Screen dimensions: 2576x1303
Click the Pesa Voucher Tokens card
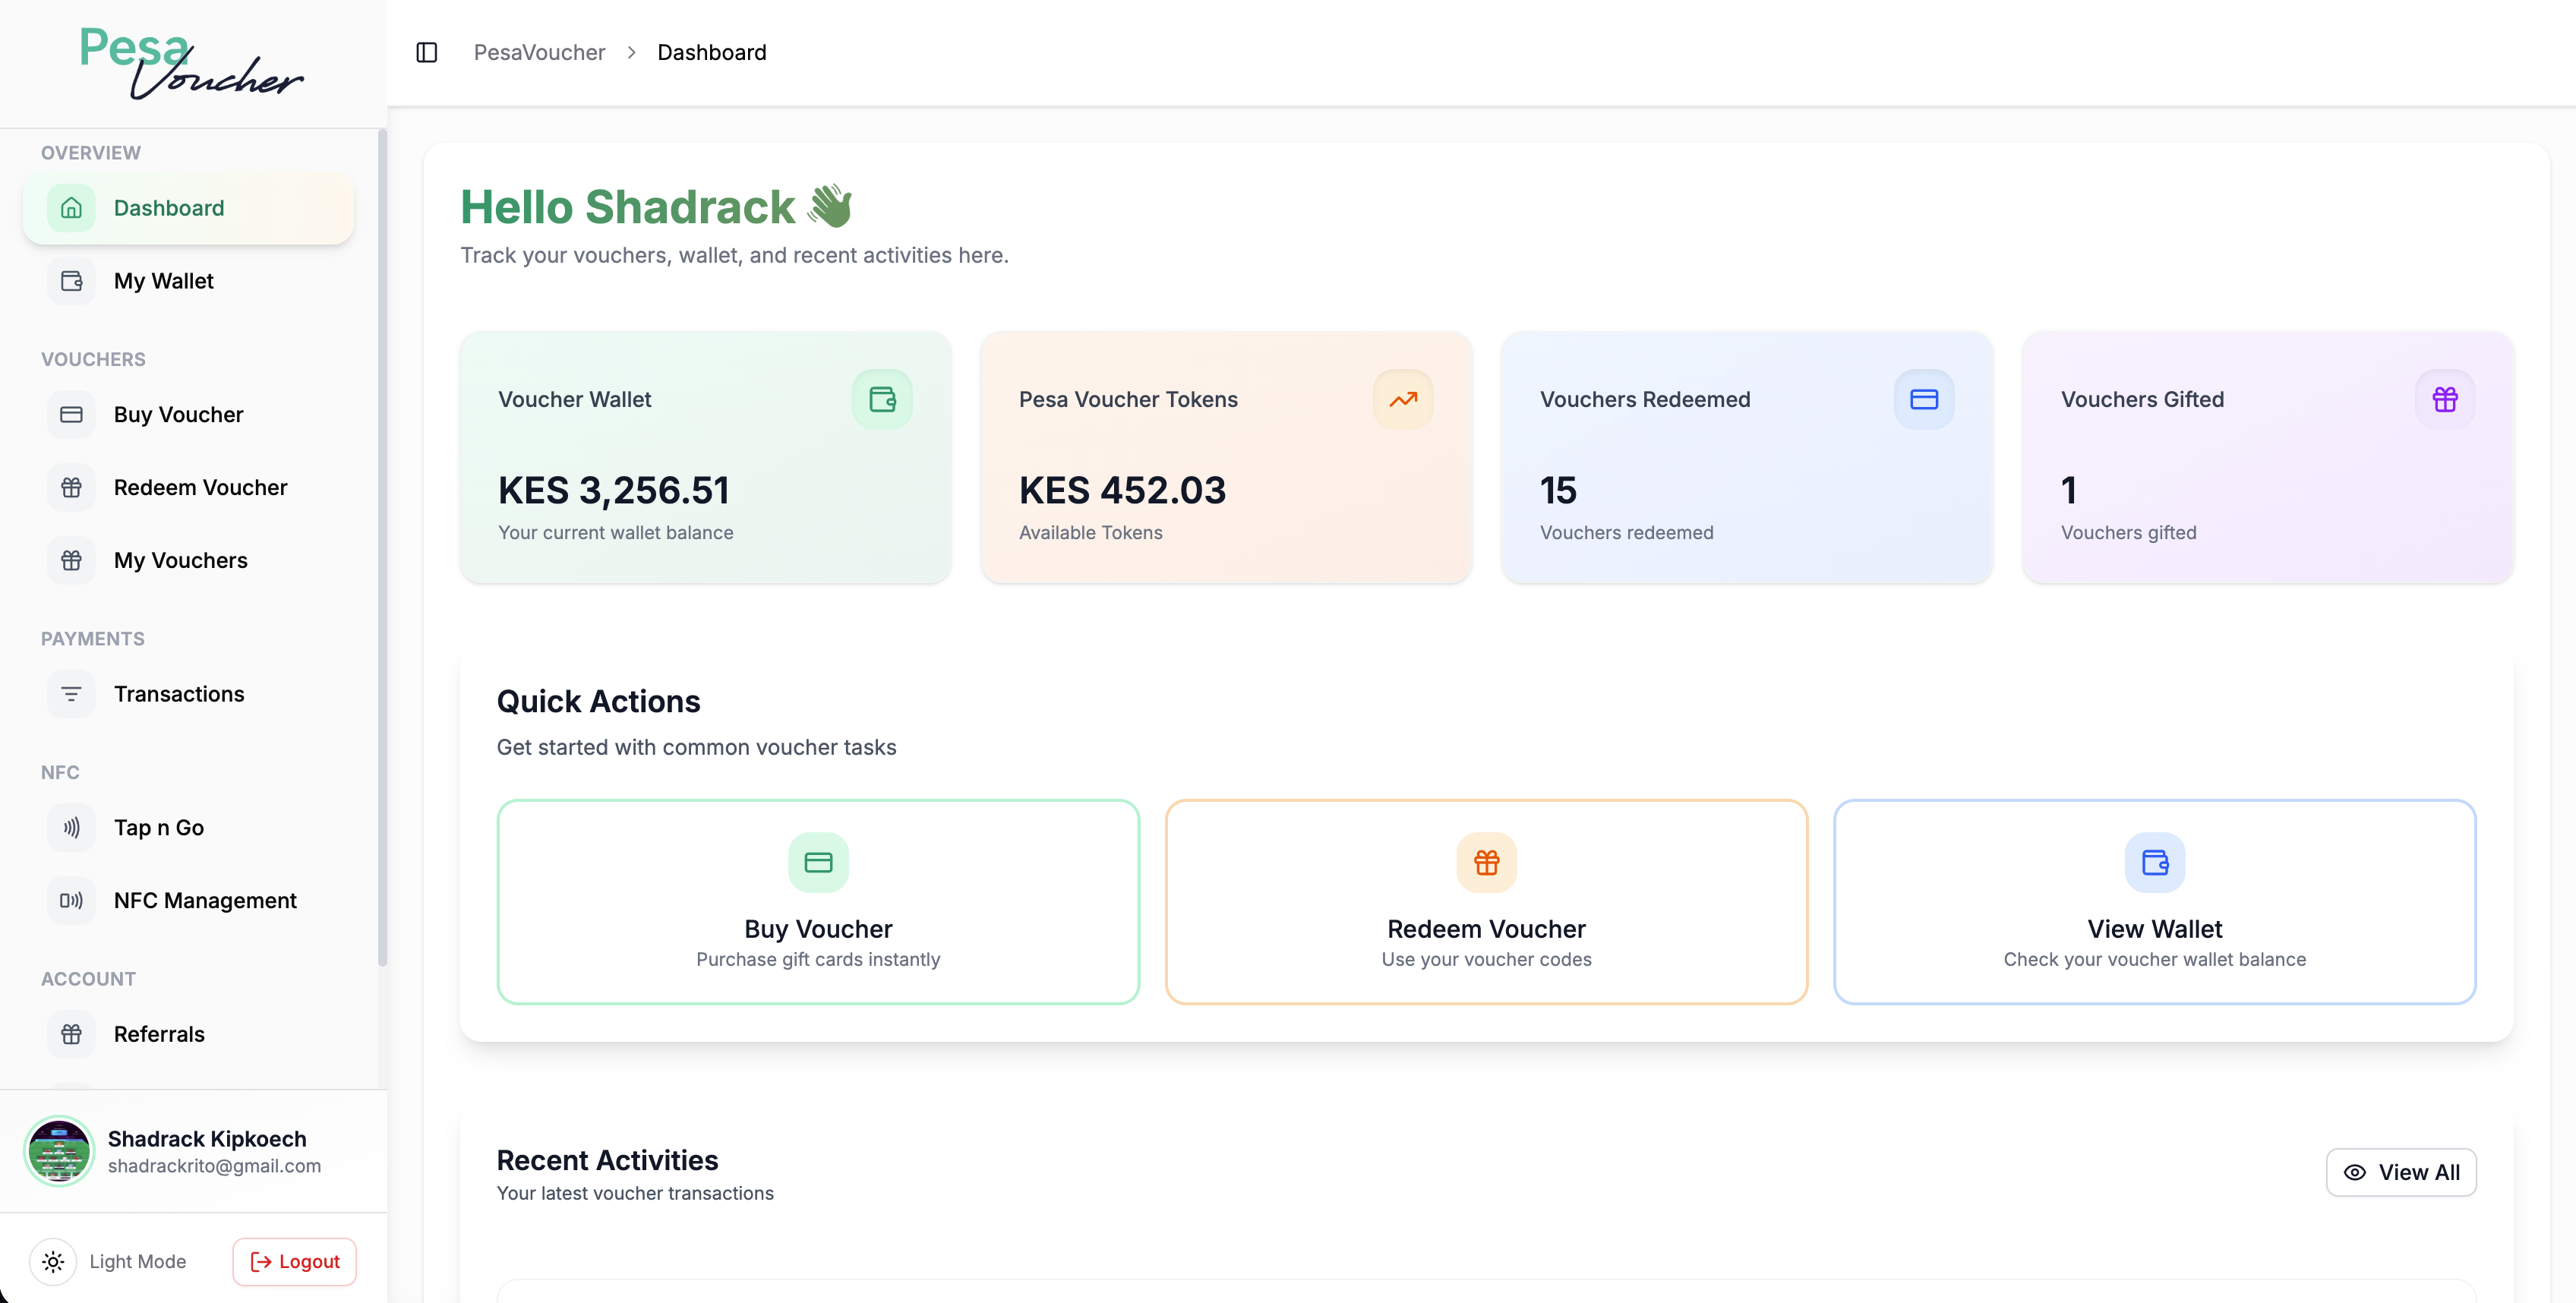coord(1226,457)
